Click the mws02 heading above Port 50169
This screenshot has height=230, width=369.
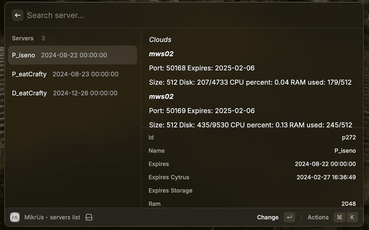click(x=161, y=97)
